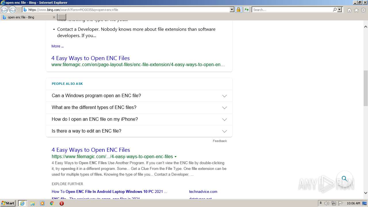Open the second '4 Easy Ways to Open ENC Files' result
Image resolution: width=368 pixels, height=207 pixels.
point(91,150)
